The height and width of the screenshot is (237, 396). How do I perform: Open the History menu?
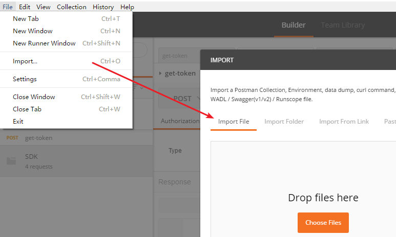click(103, 7)
